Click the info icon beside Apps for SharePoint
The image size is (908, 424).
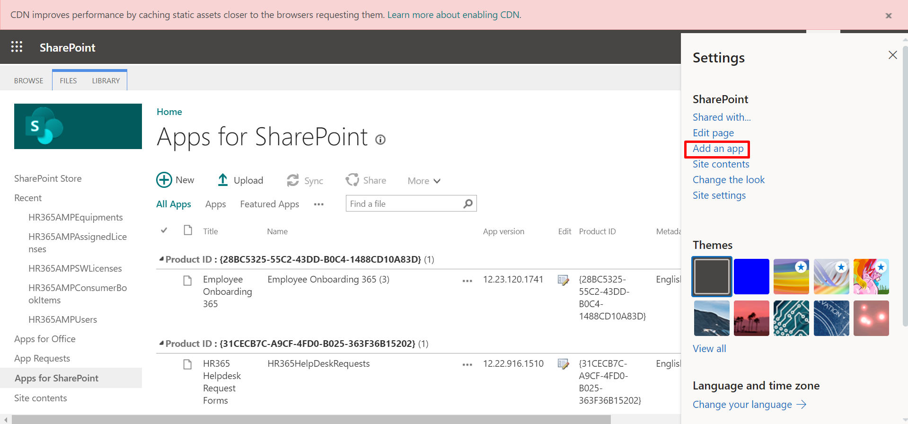click(x=380, y=140)
